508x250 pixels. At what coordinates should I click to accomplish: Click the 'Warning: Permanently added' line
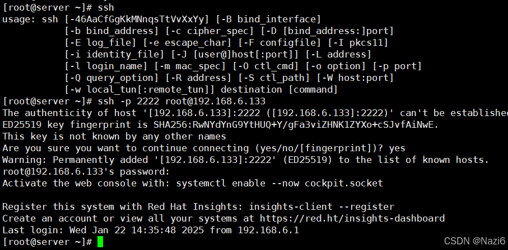(x=245, y=160)
